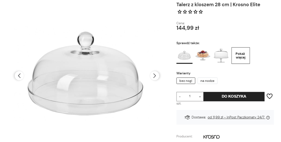Select the footed cake dome thumbnail
The image size is (281, 142).
(x=221, y=55)
